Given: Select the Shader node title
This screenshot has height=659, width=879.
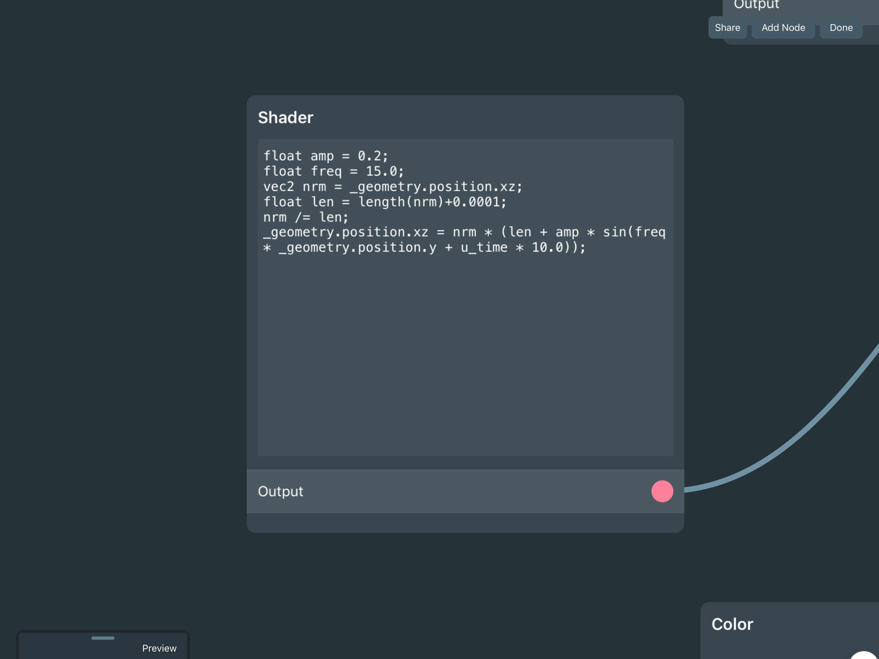Looking at the screenshot, I should (x=285, y=118).
